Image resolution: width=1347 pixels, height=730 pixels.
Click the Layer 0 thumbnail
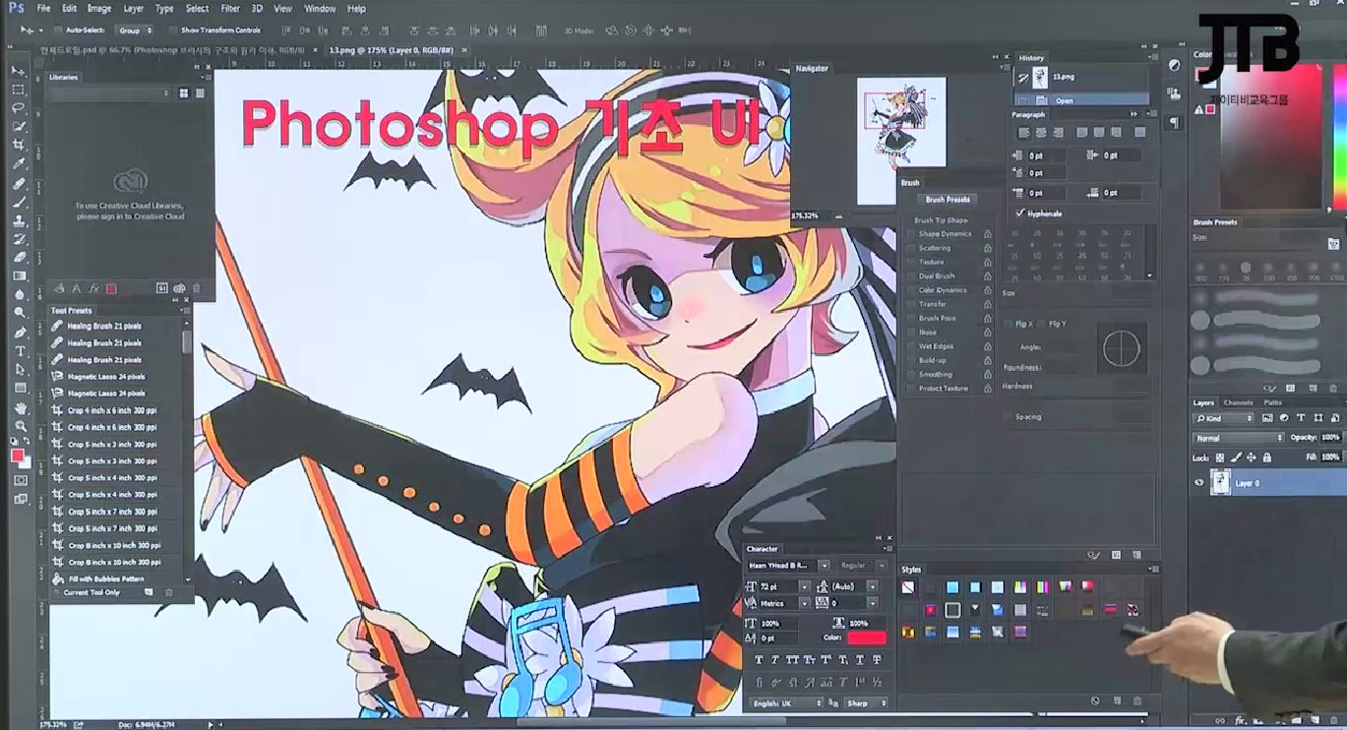click(1220, 483)
